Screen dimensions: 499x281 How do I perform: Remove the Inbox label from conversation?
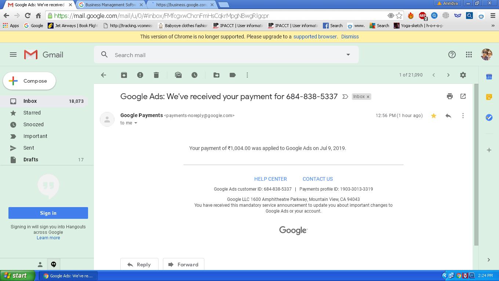click(x=368, y=97)
